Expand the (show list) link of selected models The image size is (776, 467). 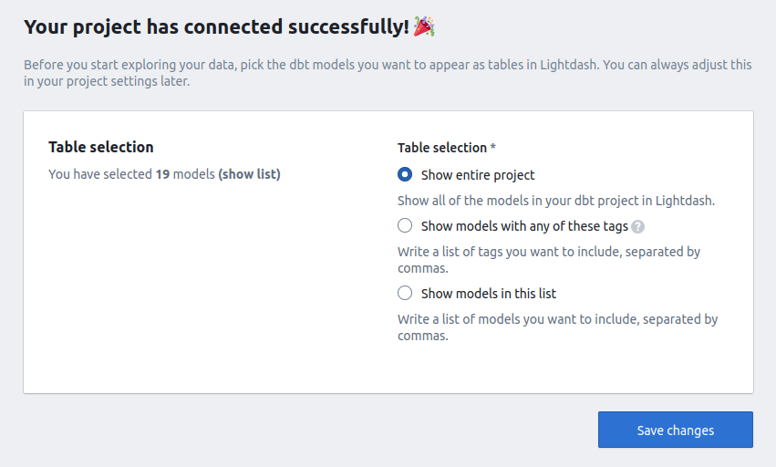tap(250, 174)
